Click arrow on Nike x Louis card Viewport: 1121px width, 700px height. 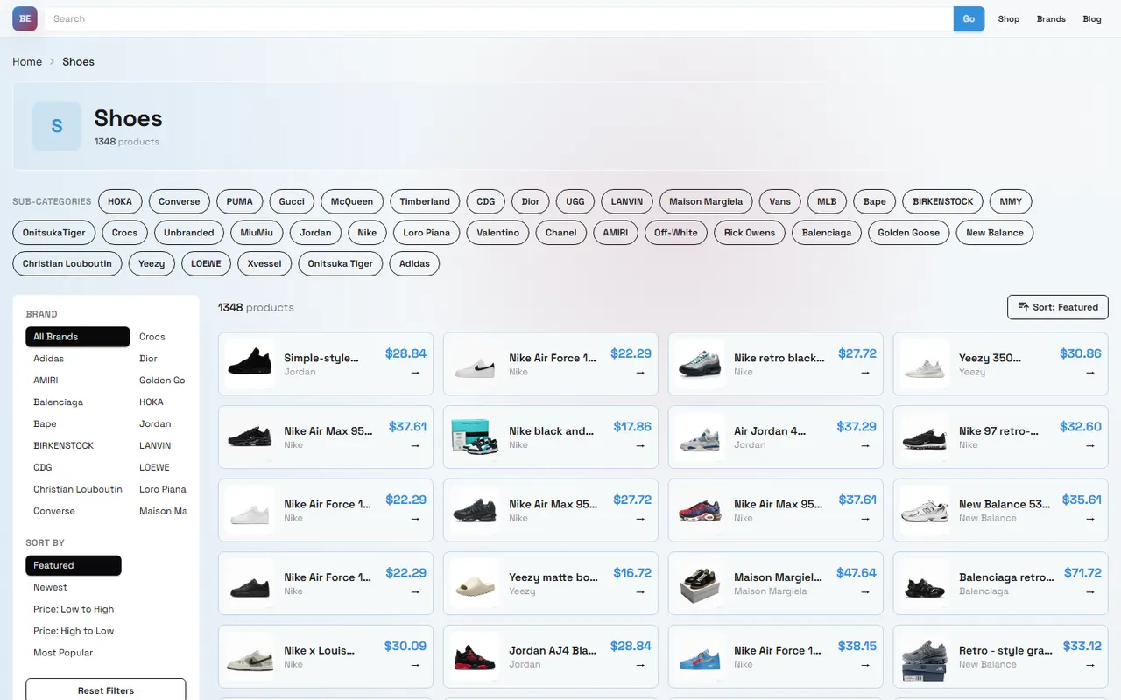tap(415, 665)
